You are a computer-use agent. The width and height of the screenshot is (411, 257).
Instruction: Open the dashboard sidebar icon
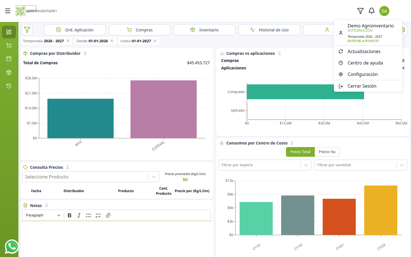coord(9,32)
